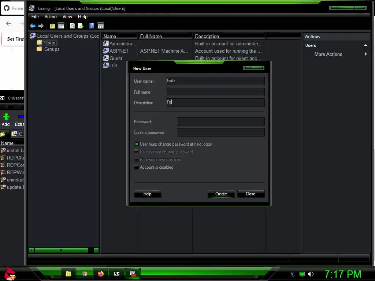
Task: Click the Help button in New User dialog
Action: click(x=148, y=194)
